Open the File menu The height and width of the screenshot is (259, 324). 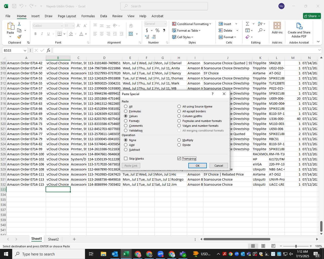pos(8,16)
